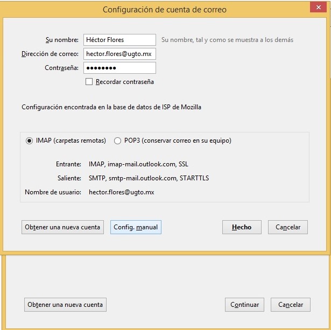The width and height of the screenshot is (331, 330).
Task: Click the Mozilla ISP database message text
Action: click(x=111, y=107)
